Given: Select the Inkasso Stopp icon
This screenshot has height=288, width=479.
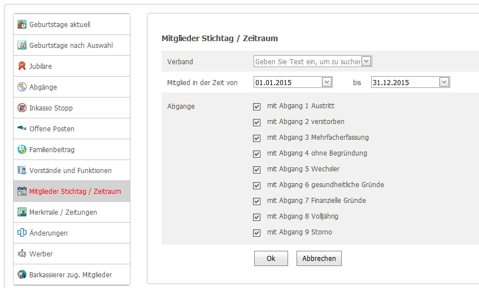Looking at the screenshot, I should click(x=22, y=108).
